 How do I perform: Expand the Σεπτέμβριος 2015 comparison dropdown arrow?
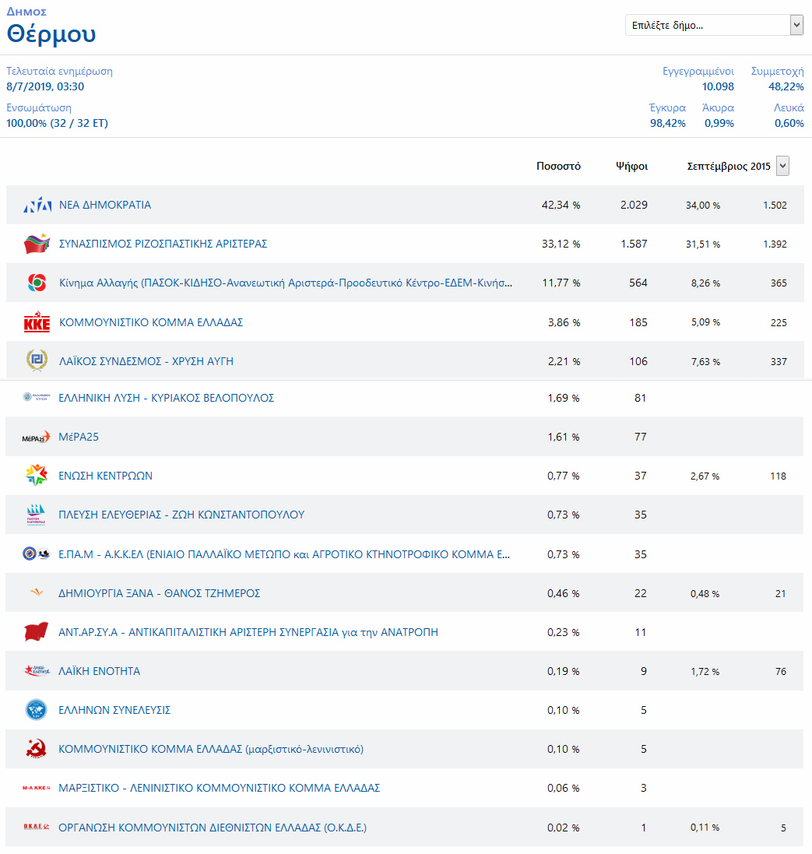782,166
